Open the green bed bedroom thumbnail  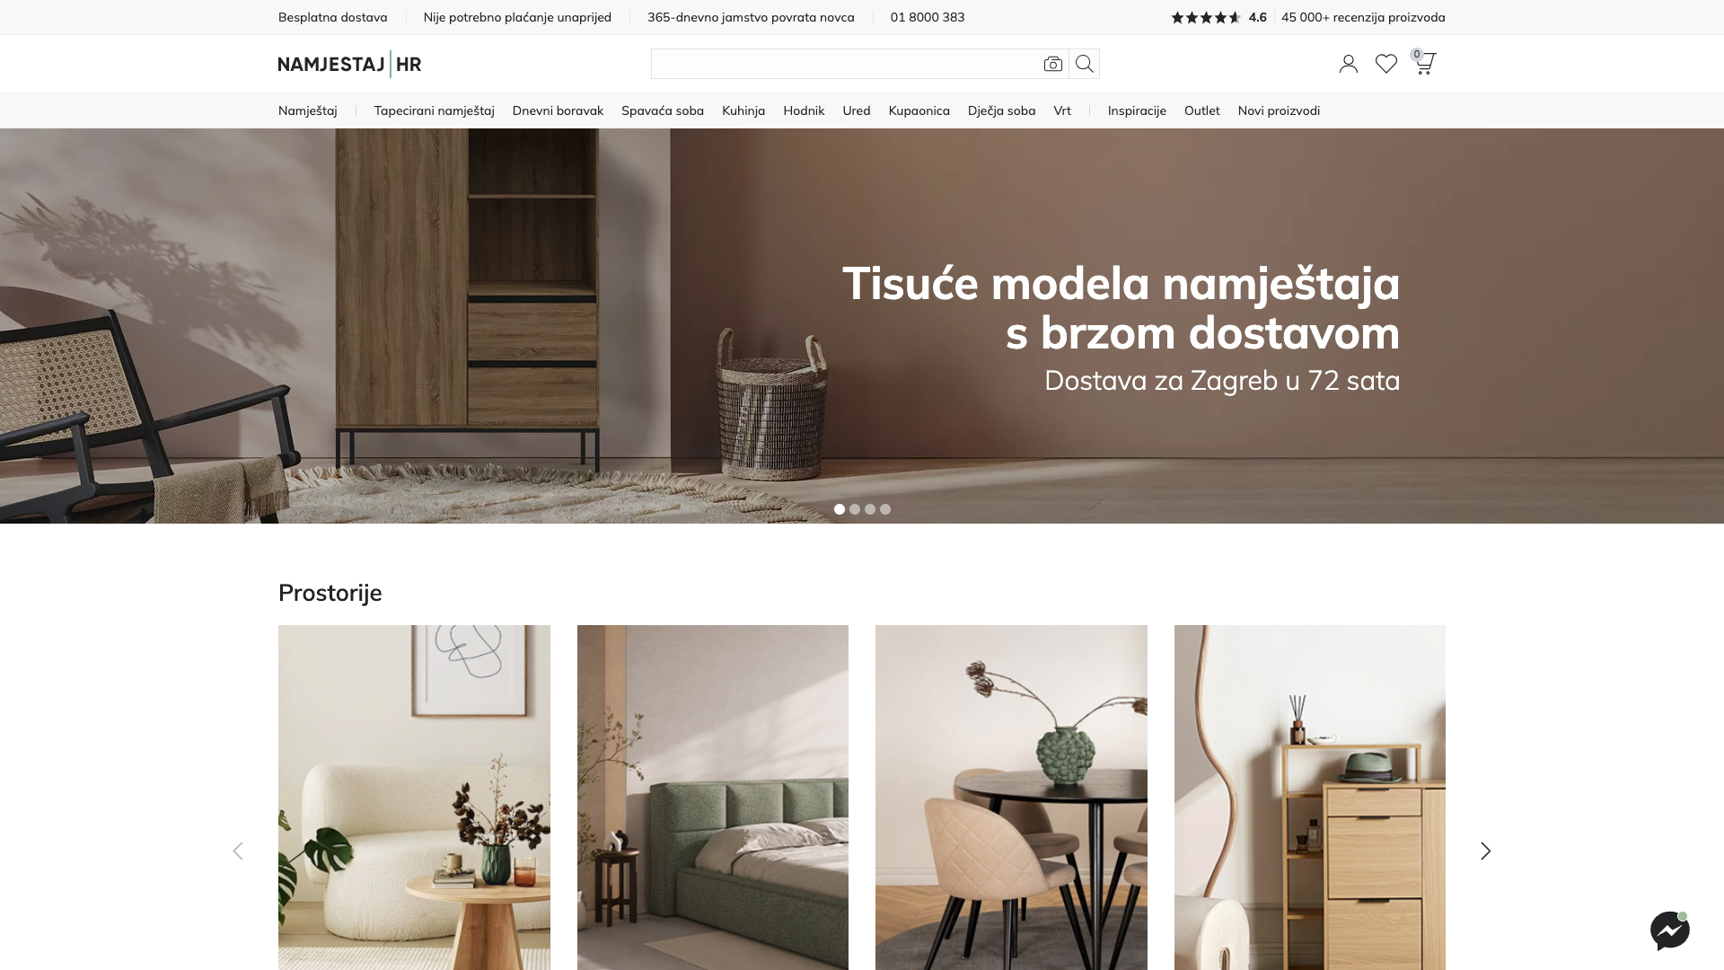click(713, 798)
